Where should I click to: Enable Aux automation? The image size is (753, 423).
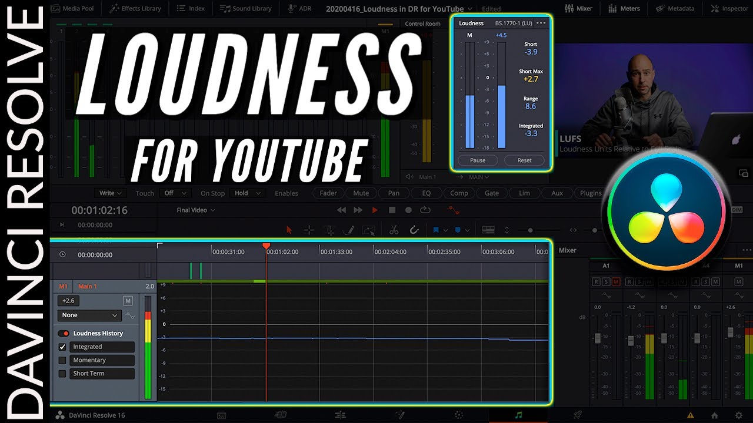pos(557,193)
